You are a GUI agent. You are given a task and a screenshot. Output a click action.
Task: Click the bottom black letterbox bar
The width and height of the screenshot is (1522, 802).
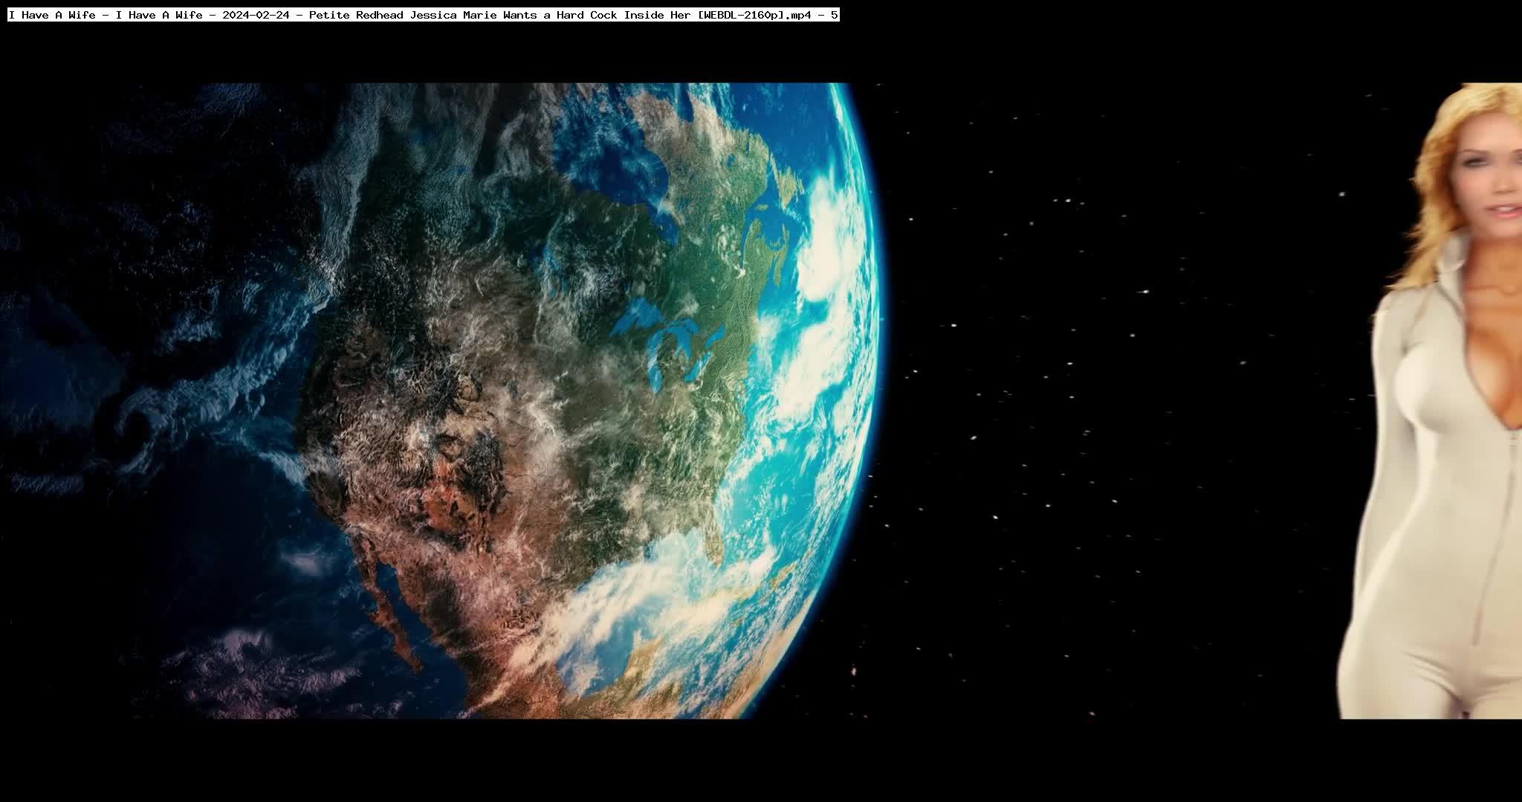coord(761,761)
